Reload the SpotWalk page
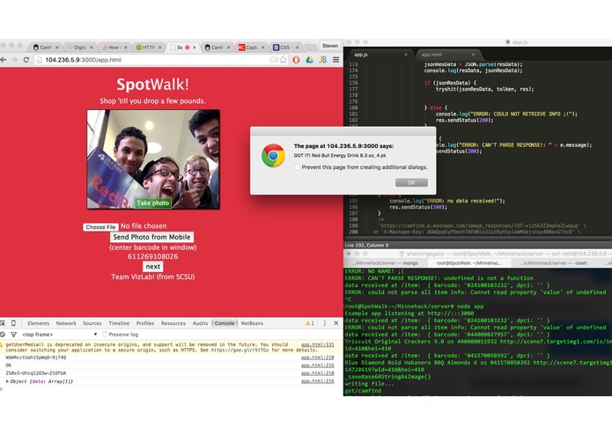612x435 pixels. (26, 60)
